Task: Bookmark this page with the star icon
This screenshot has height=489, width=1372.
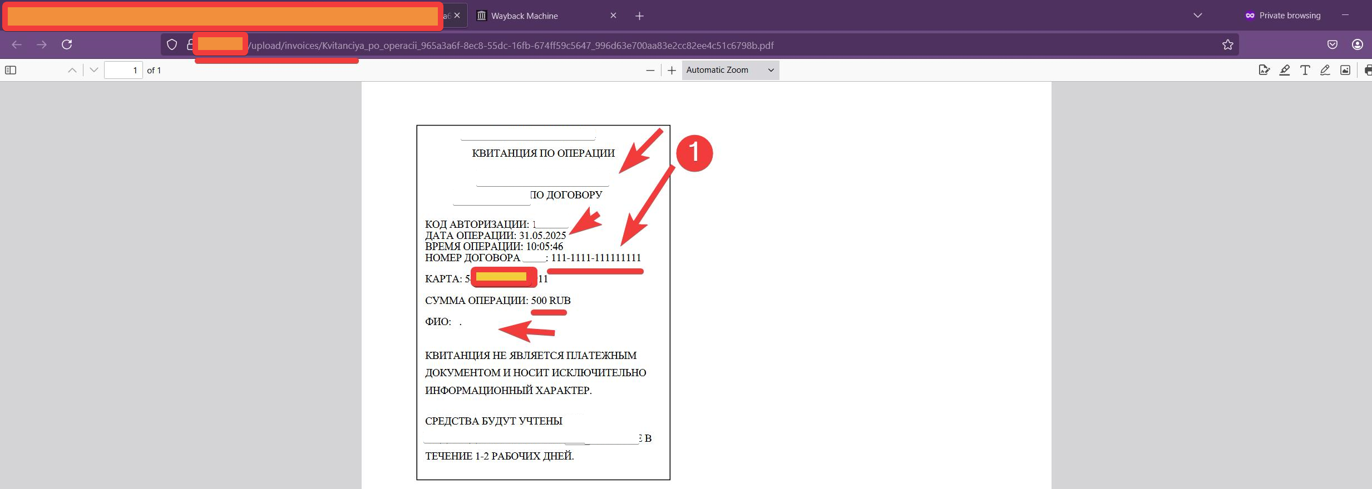Action: point(1227,45)
